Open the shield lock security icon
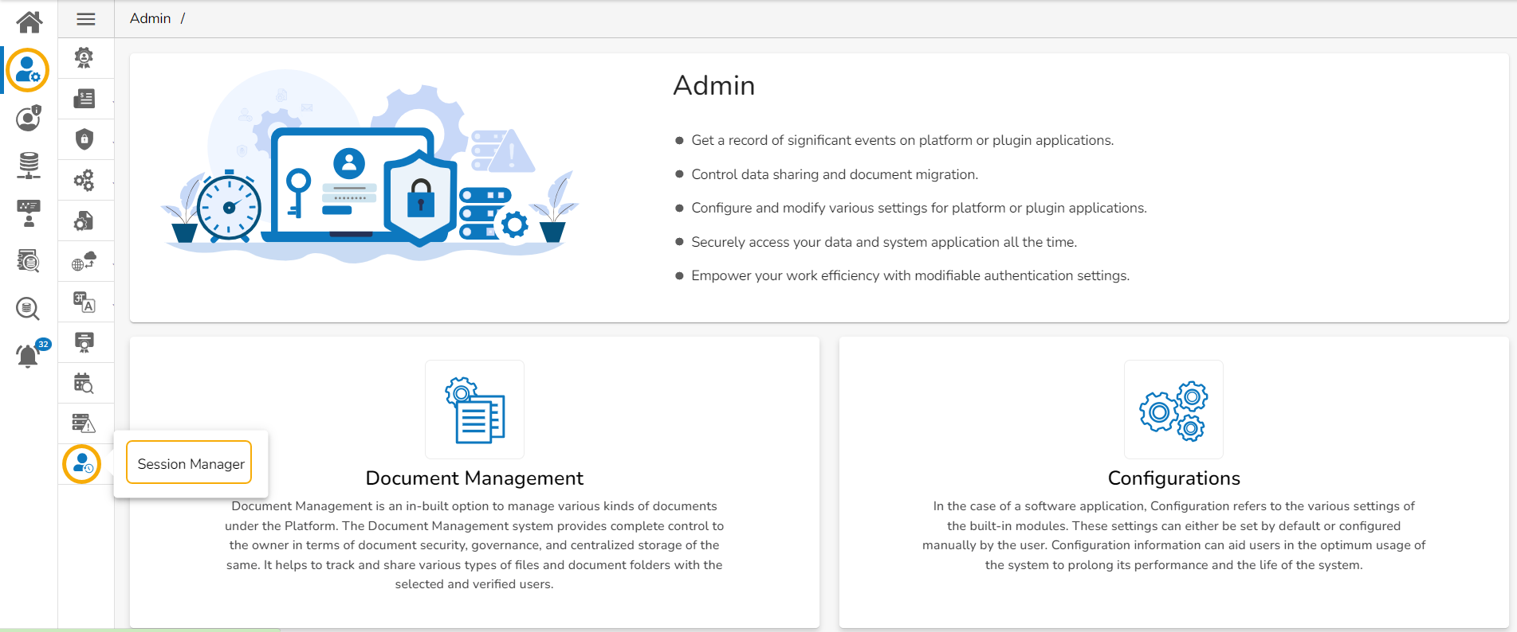This screenshot has height=632, width=1517. pyautogui.click(x=84, y=139)
